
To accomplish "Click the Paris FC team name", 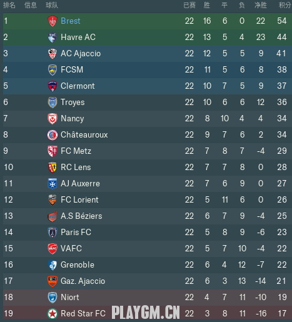I will pyautogui.click(x=76, y=232).
